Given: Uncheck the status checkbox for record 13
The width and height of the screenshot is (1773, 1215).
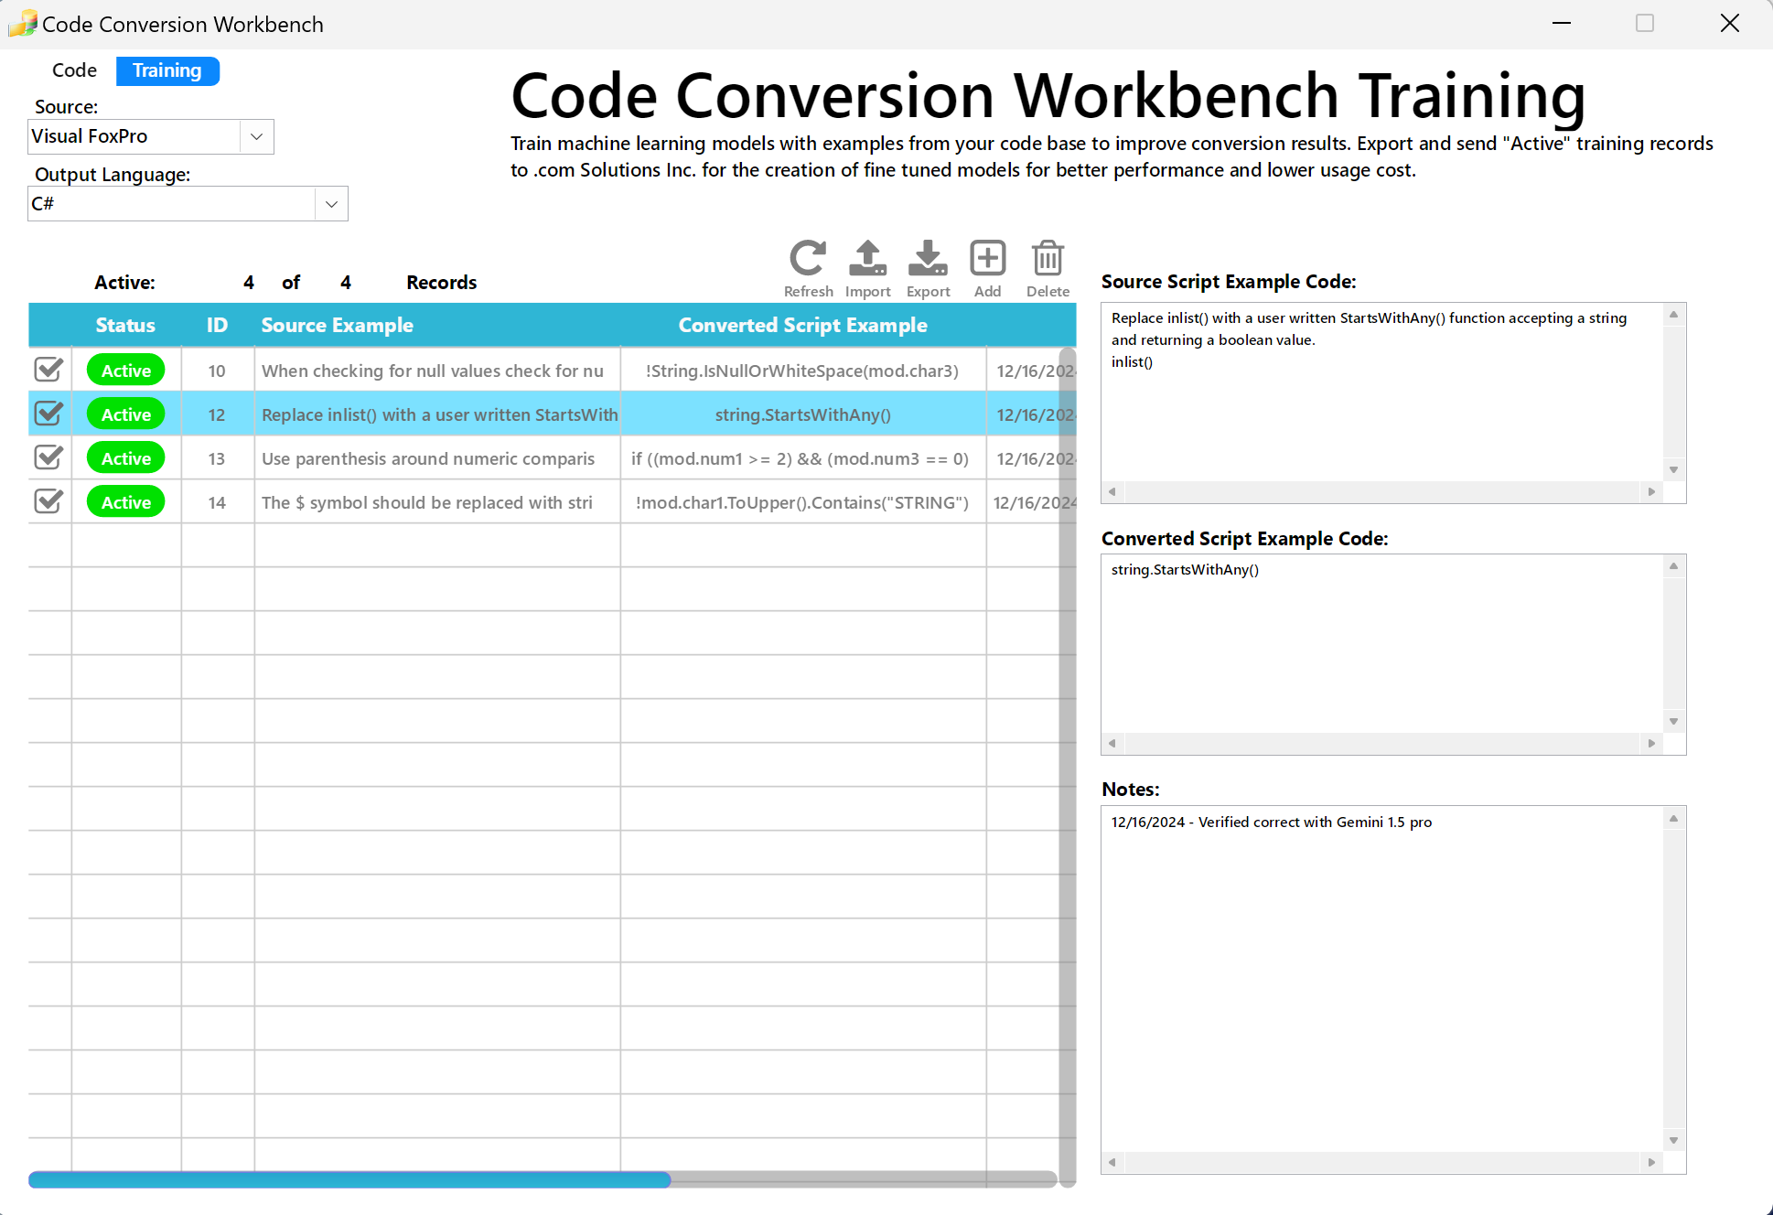Looking at the screenshot, I should [48, 457].
